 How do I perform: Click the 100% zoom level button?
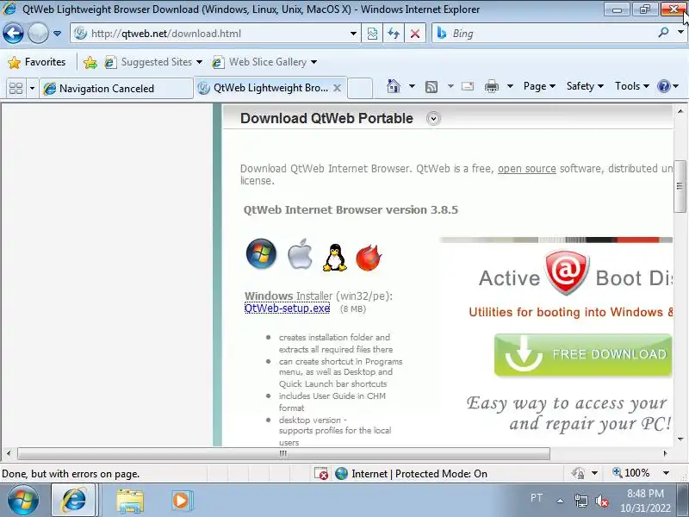pos(630,473)
